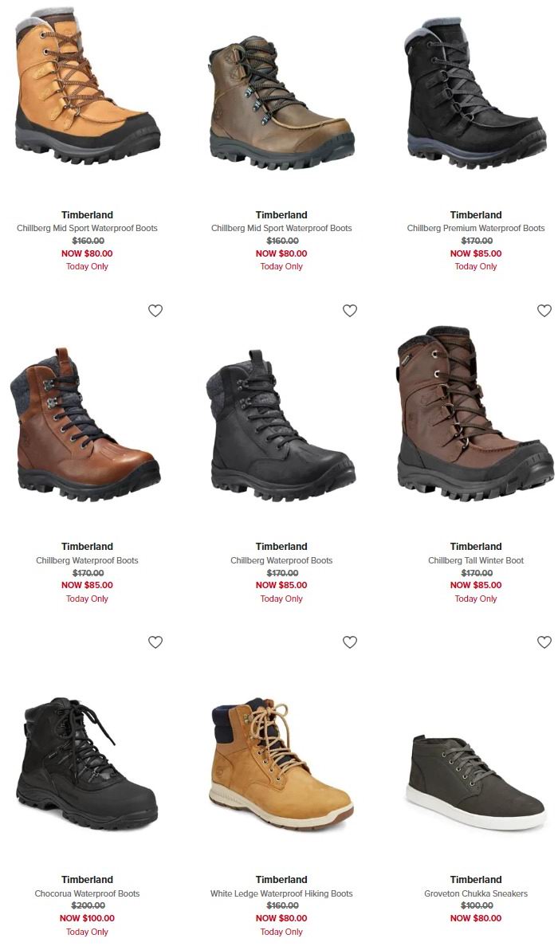Screen dimensions: 558x950
Task: Open the olive brown Chillberg Mid Sport image
Action: [x=281, y=103]
